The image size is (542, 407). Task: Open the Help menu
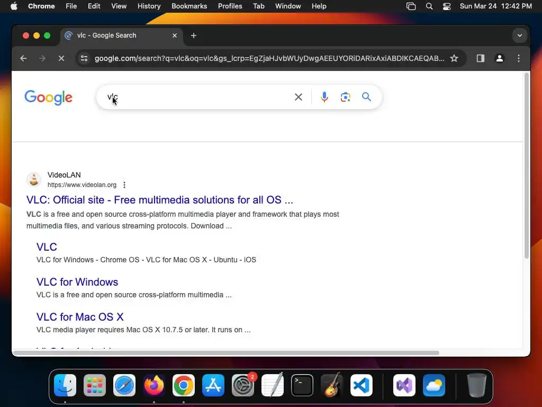[x=319, y=6]
